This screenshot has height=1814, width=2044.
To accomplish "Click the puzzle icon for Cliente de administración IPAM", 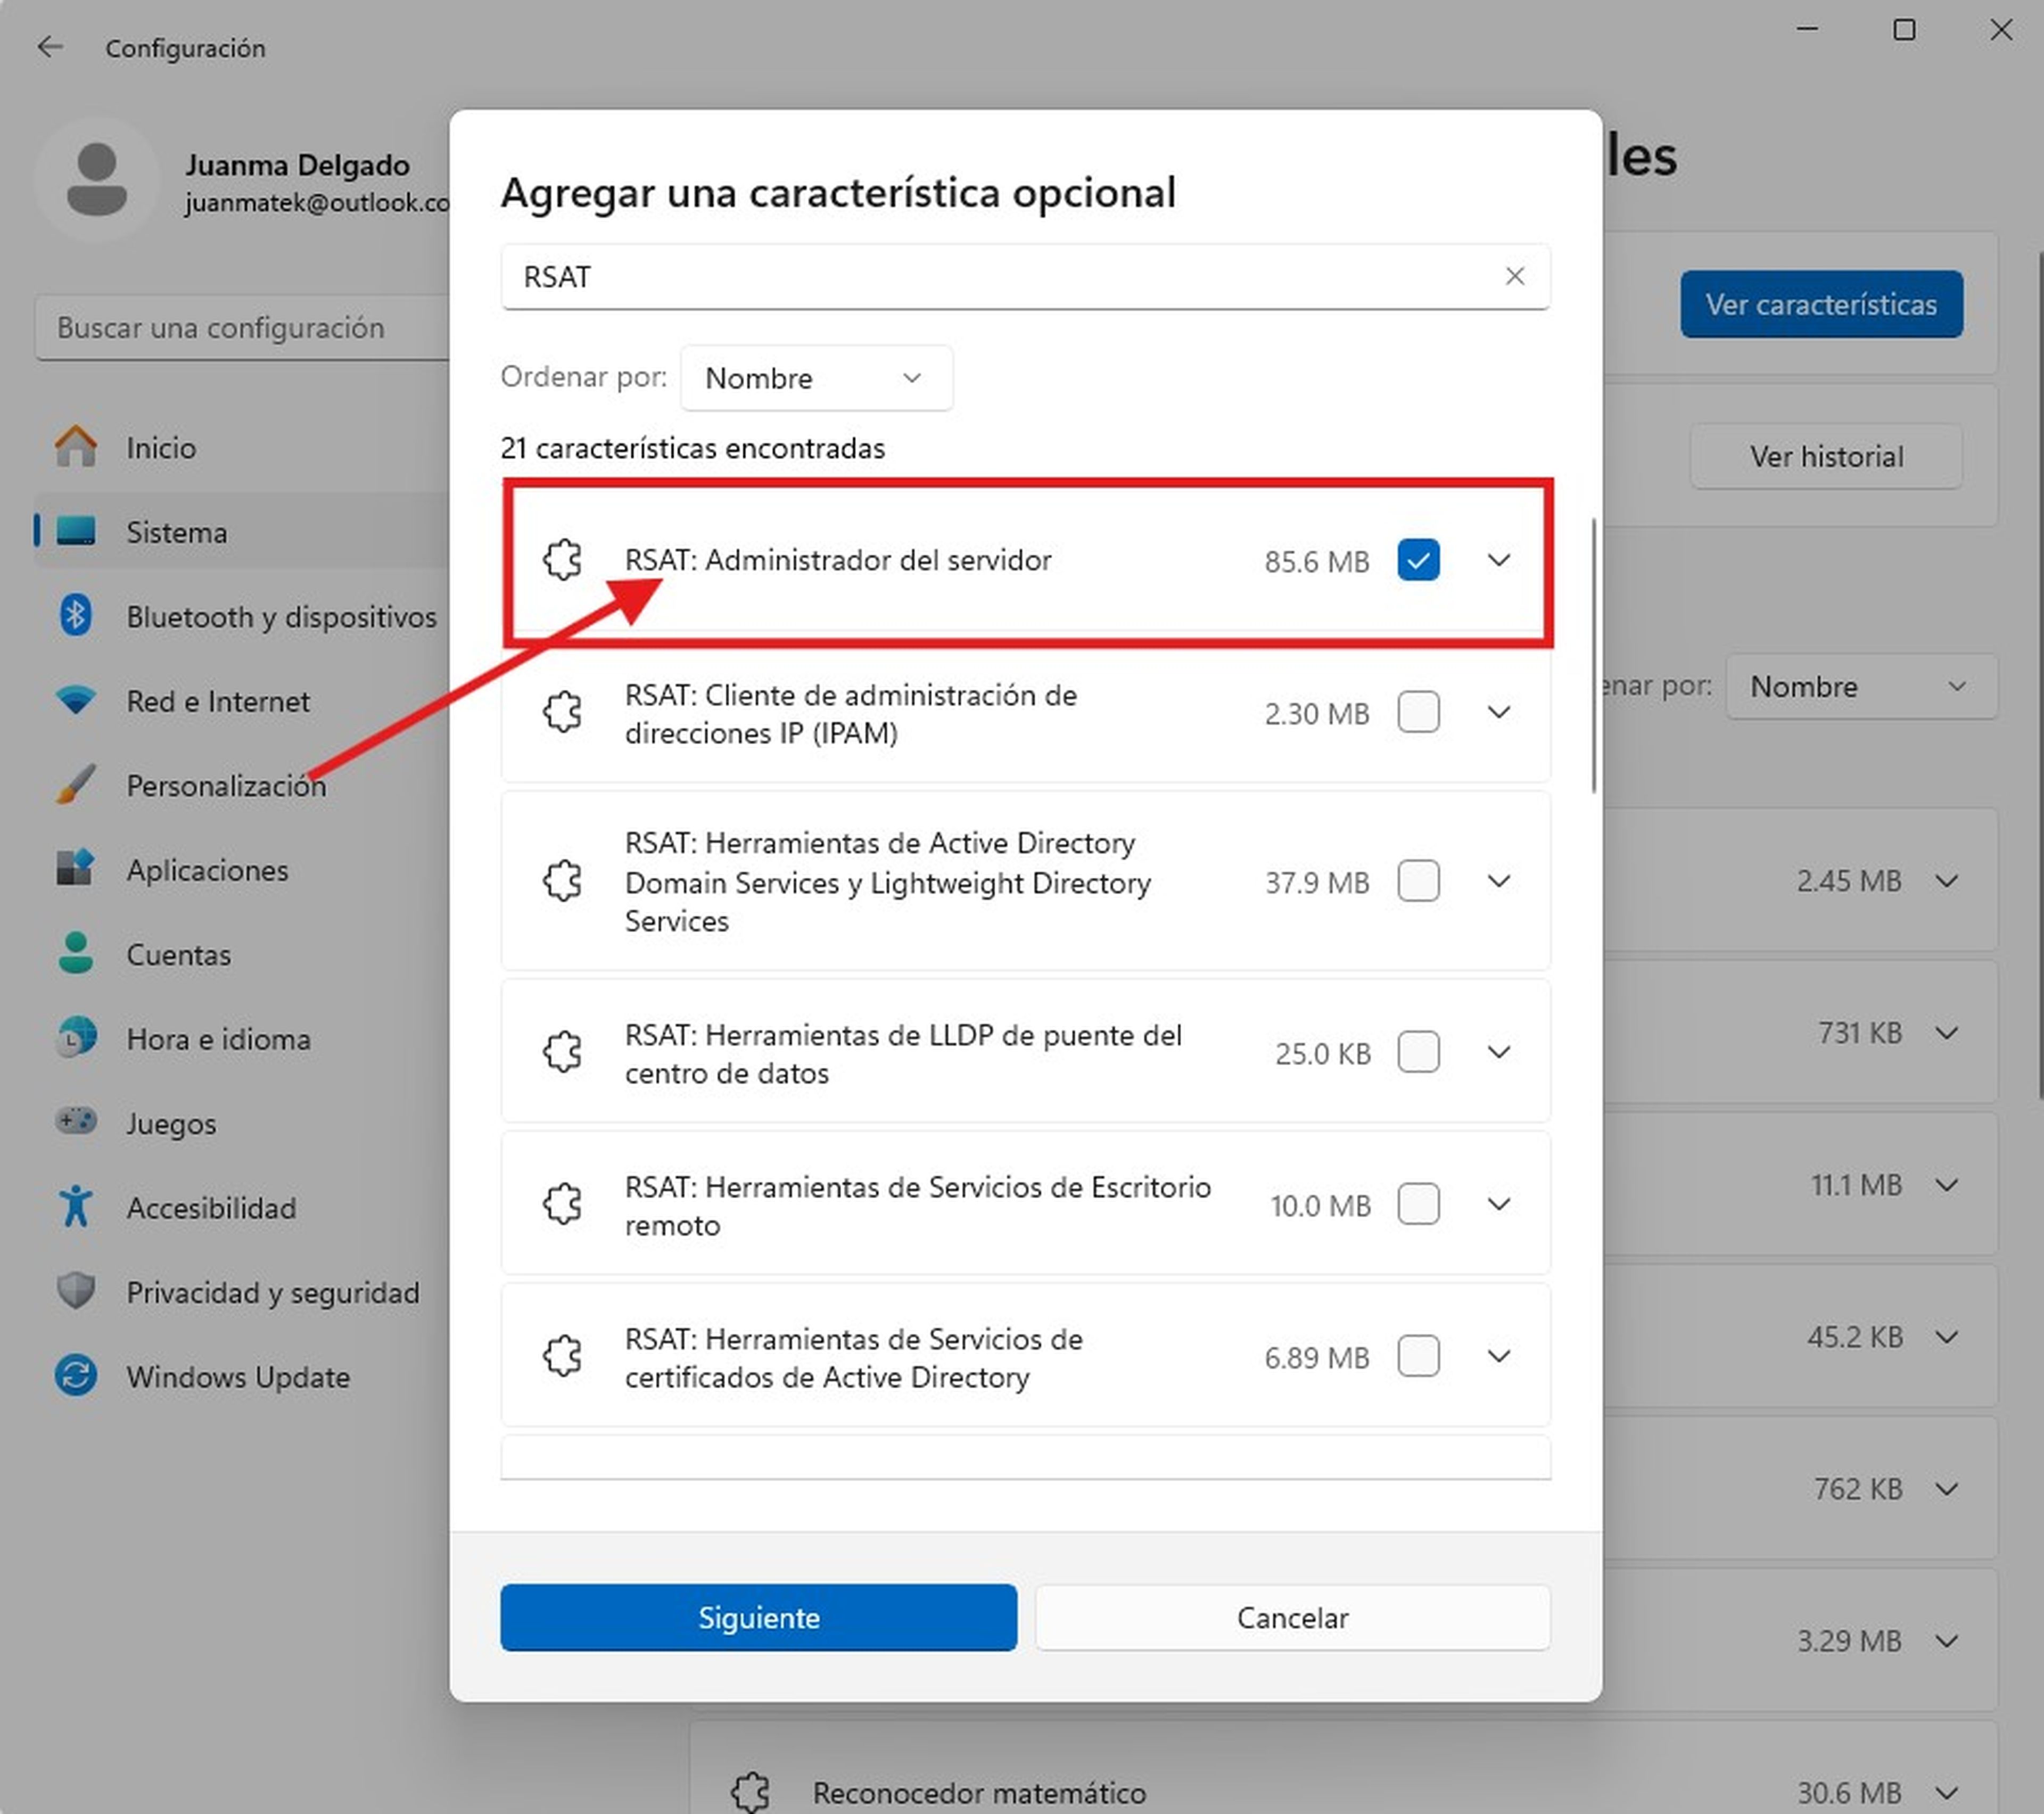I will point(563,712).
